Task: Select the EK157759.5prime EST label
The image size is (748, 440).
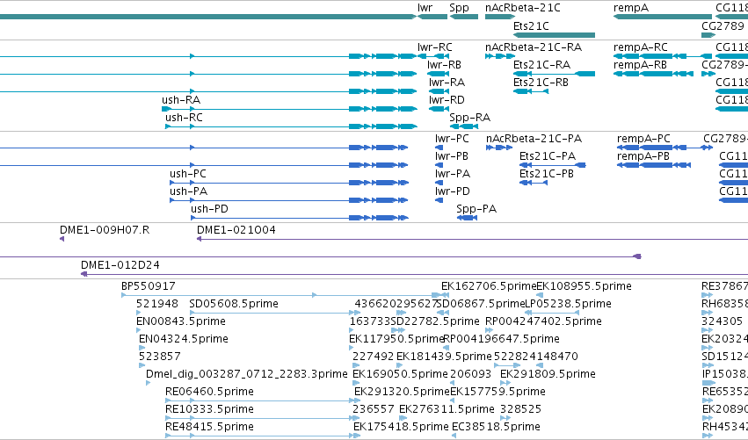Action: click(x=497, y=392)
